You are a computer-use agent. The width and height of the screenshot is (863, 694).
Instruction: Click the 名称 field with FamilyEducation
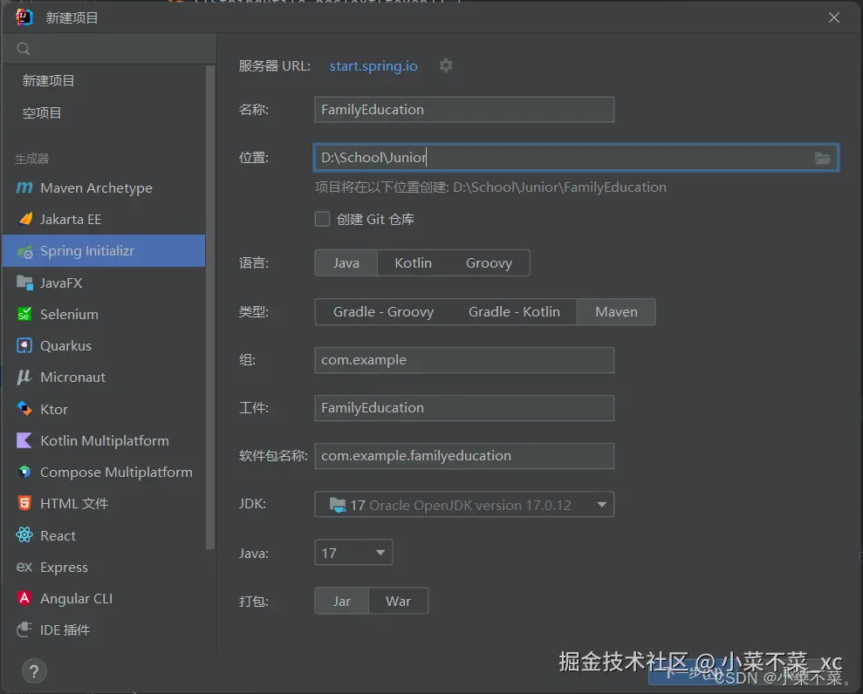pyautogui.click(x=464, y=110)
